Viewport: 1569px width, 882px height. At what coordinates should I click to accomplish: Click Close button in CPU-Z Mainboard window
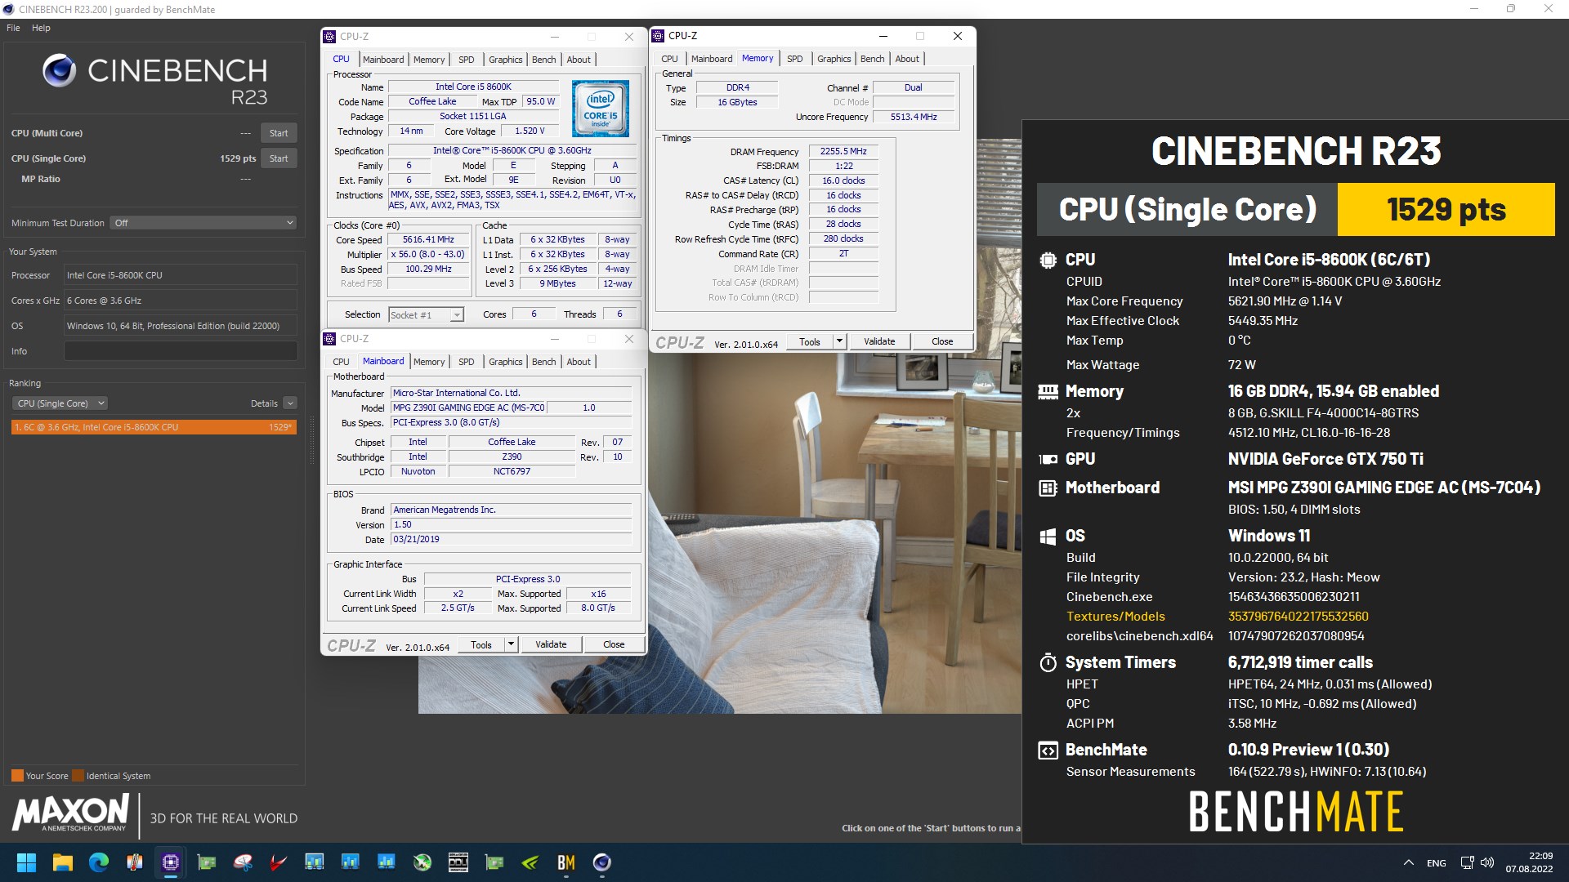tap(614, 644)
